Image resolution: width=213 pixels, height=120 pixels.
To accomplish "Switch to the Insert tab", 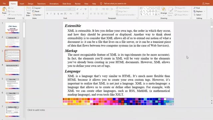I will (22, 4).
